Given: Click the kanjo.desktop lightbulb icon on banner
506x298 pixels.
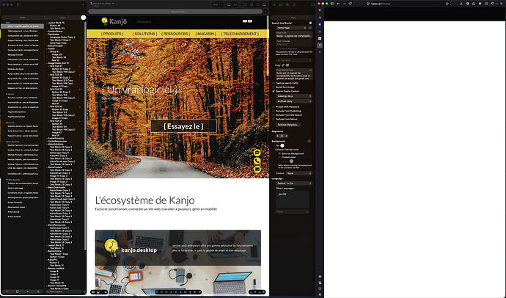Looking at the screenshot, I should coord(111,248).
